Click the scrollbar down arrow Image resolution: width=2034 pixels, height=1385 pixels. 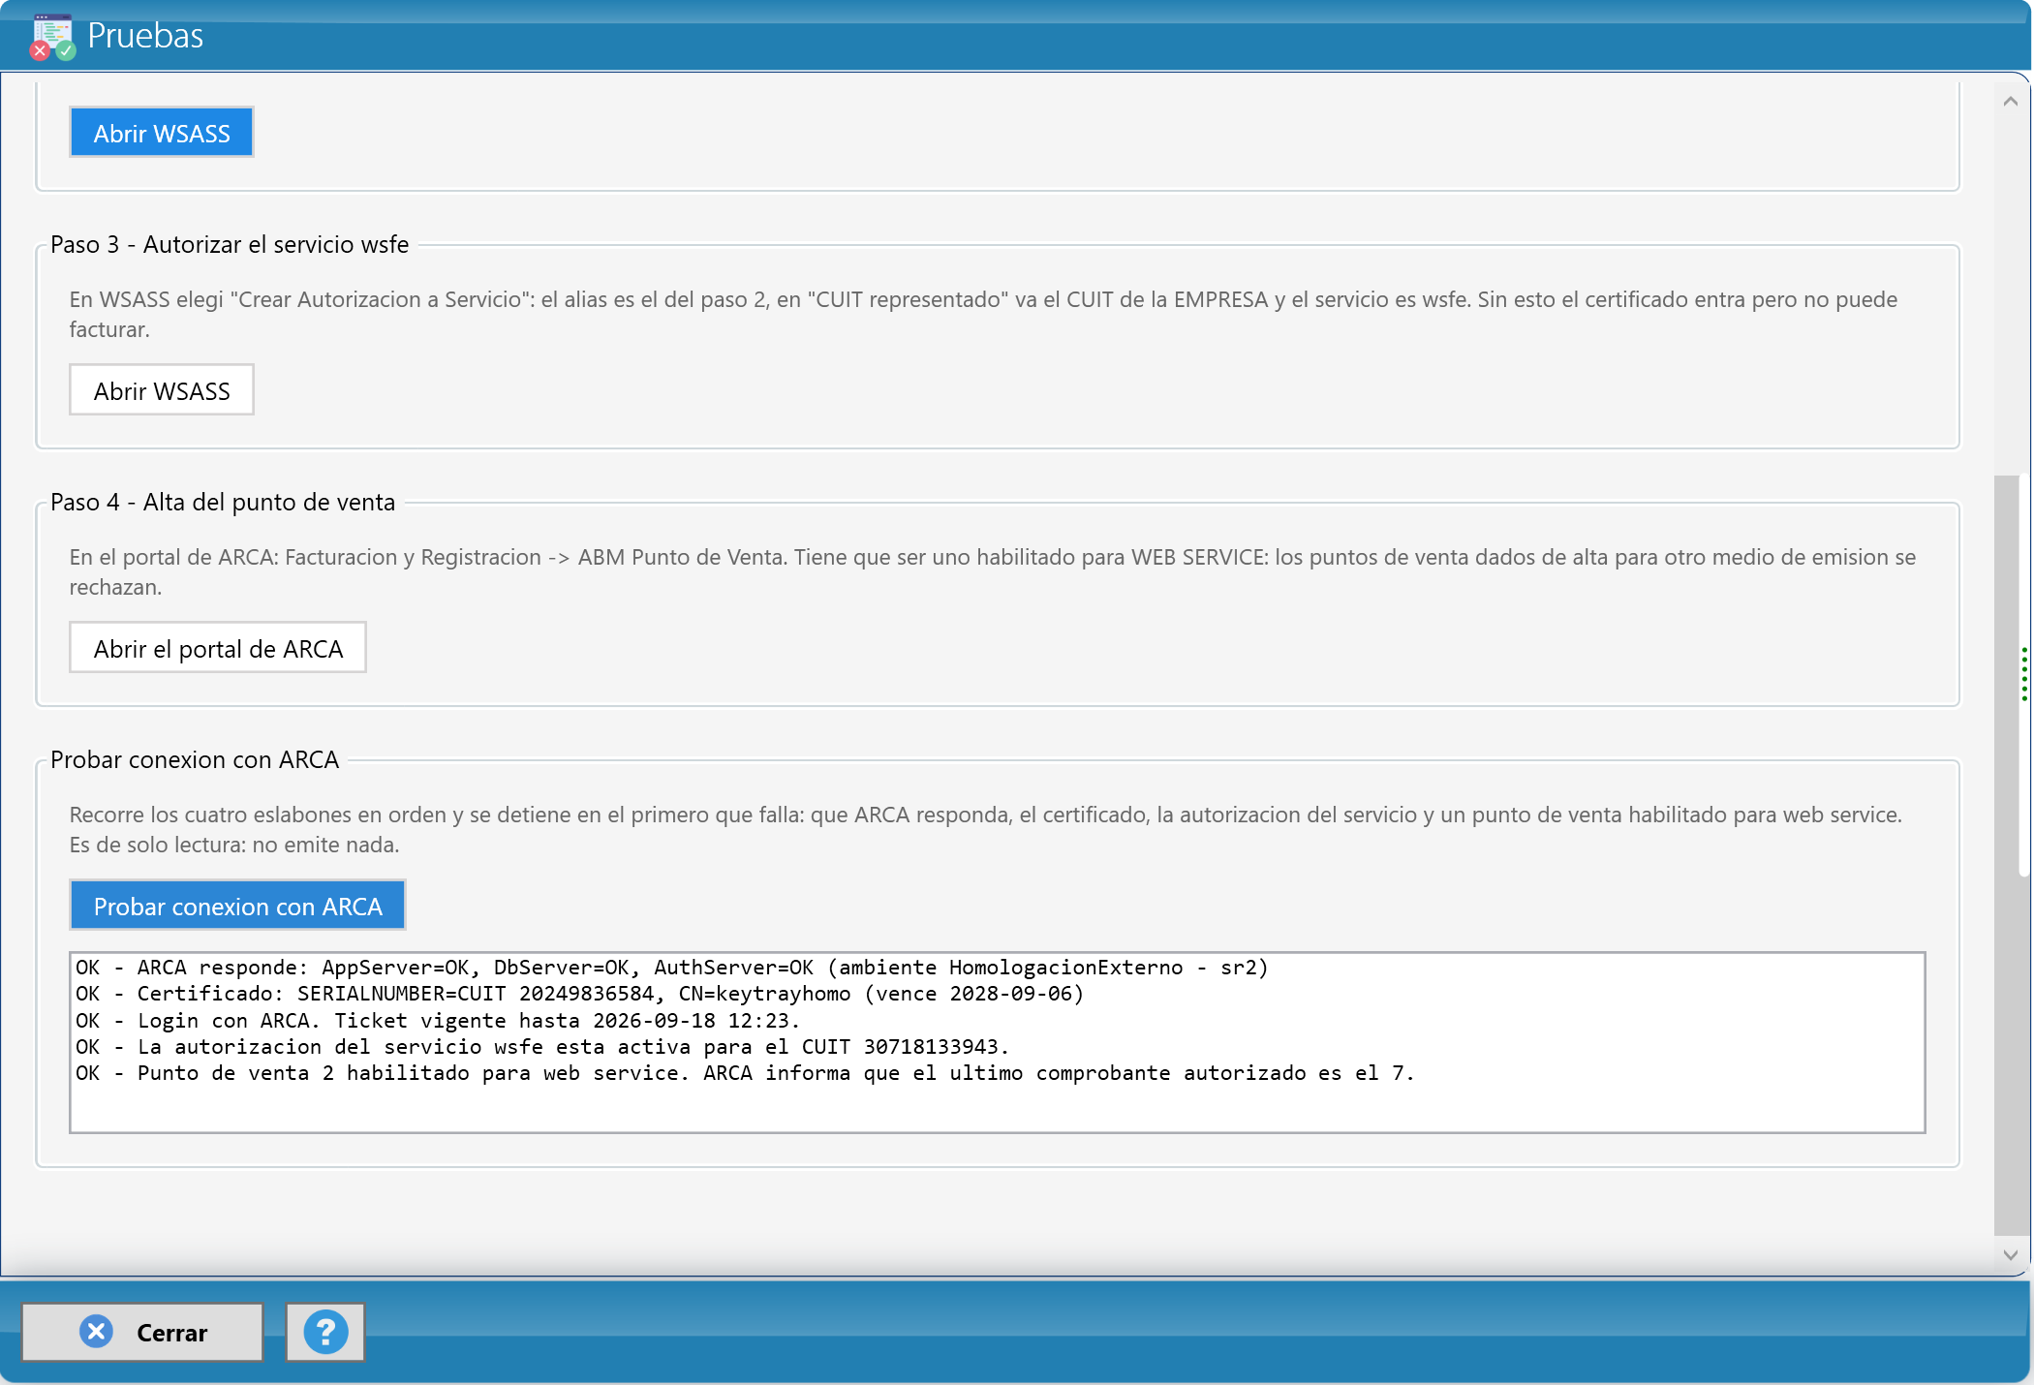pos(2011,1254)
